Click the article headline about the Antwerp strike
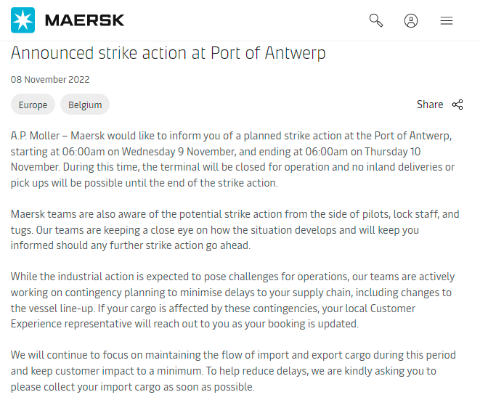This screenshot has height=400, width=480. point(168,53)
